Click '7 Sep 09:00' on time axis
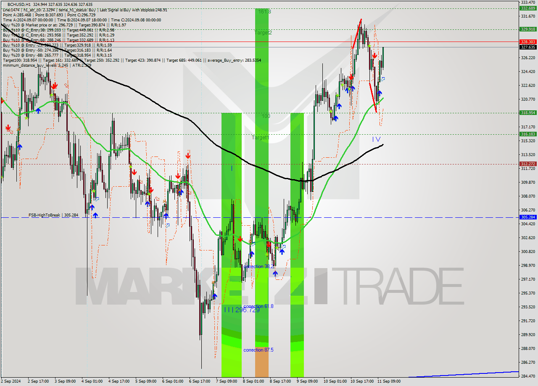This screenshot has height=386, width=538. coord(227,381)
